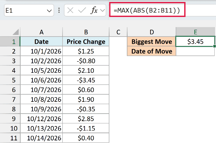216x143 pixels.
Task: Select row 6 header
Action: click(10, 89)
